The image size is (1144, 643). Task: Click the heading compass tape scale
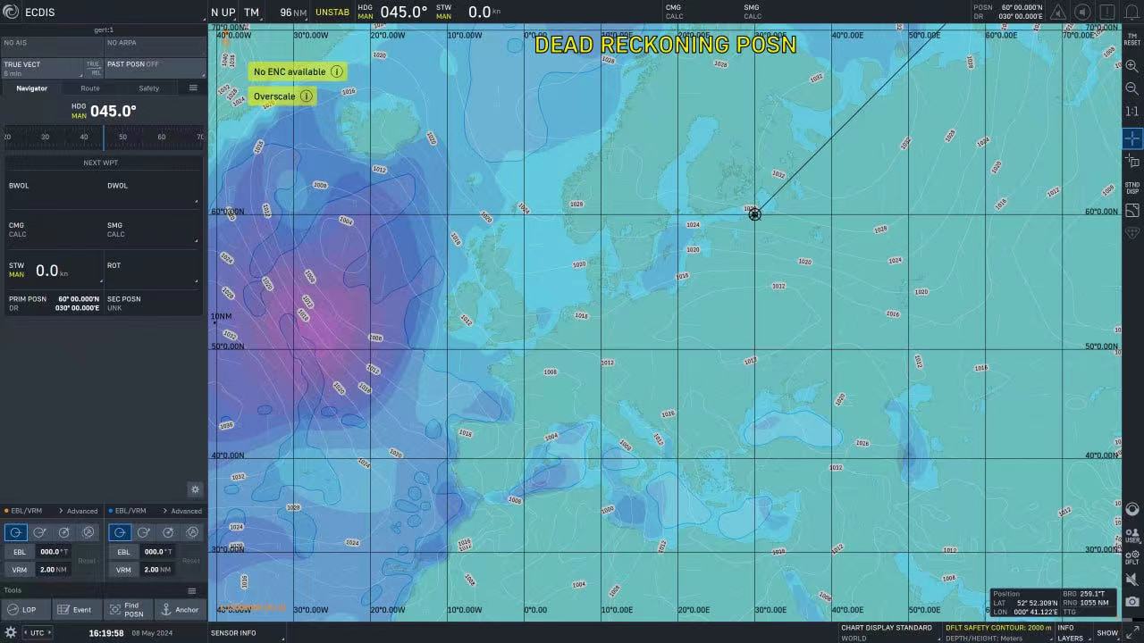[104, 137]
